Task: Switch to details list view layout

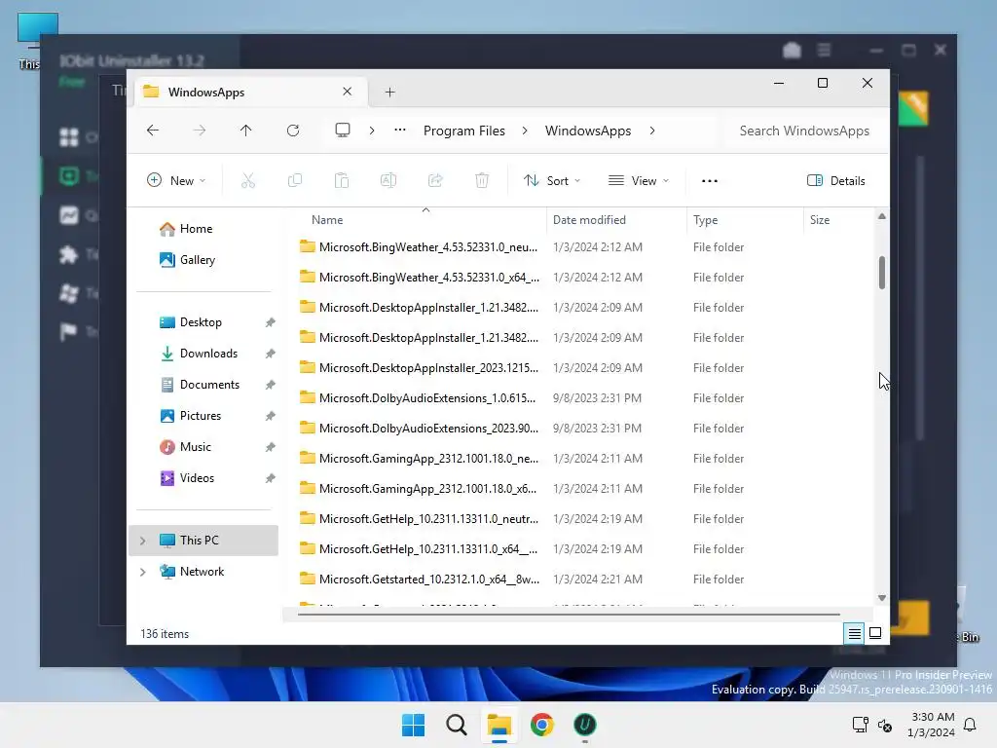Action: click(854, 633)
